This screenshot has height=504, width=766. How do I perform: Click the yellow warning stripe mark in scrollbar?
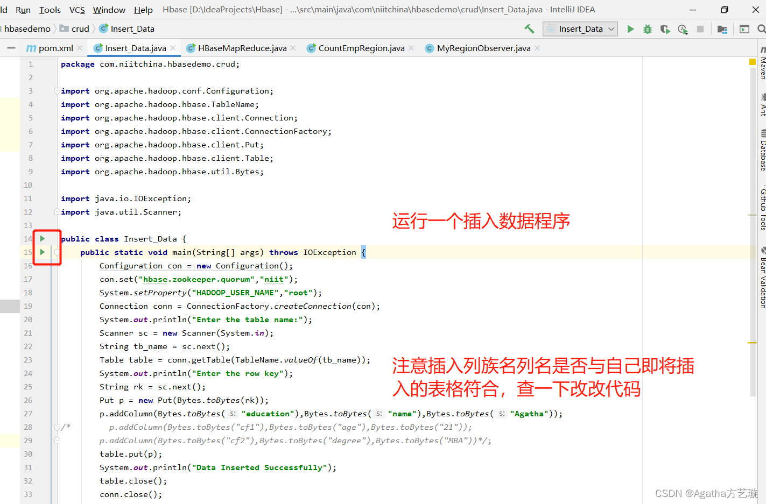[753, 343]
